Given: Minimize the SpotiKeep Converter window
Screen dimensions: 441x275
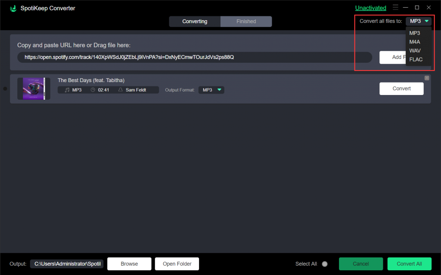Looking at the screenshot, I should [406, 8].
